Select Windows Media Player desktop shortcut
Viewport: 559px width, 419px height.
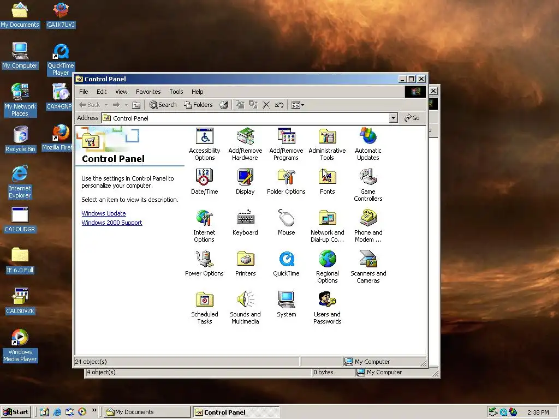tap(20, 345)
